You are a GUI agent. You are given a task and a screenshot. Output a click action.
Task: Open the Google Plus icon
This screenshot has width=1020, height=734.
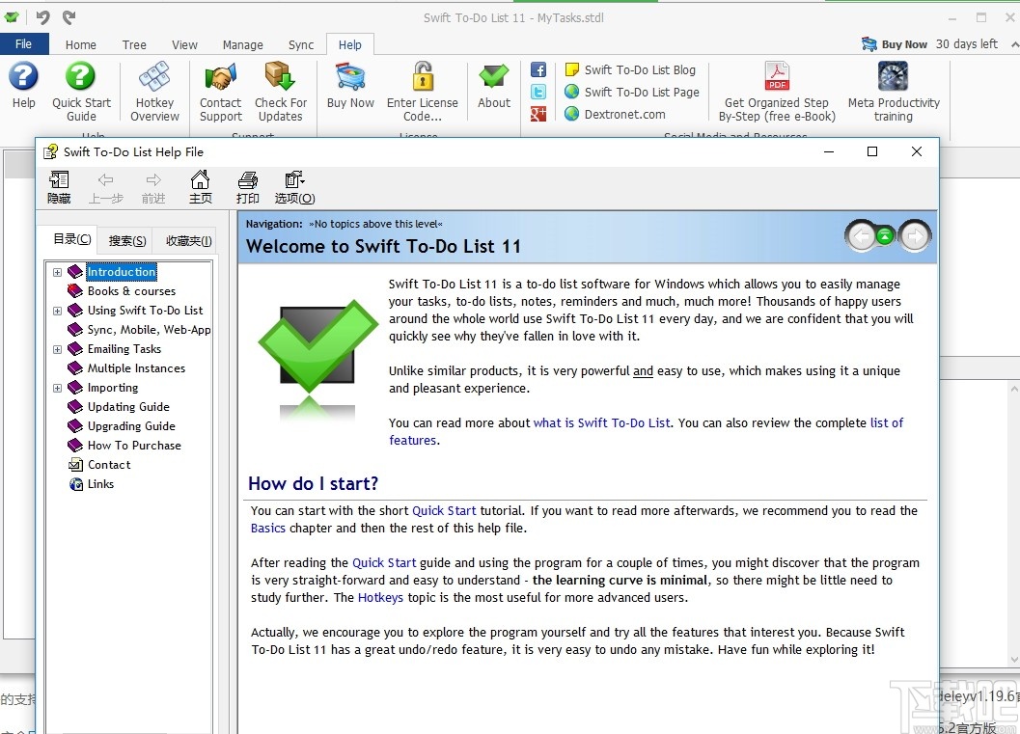tap(538, 114)
